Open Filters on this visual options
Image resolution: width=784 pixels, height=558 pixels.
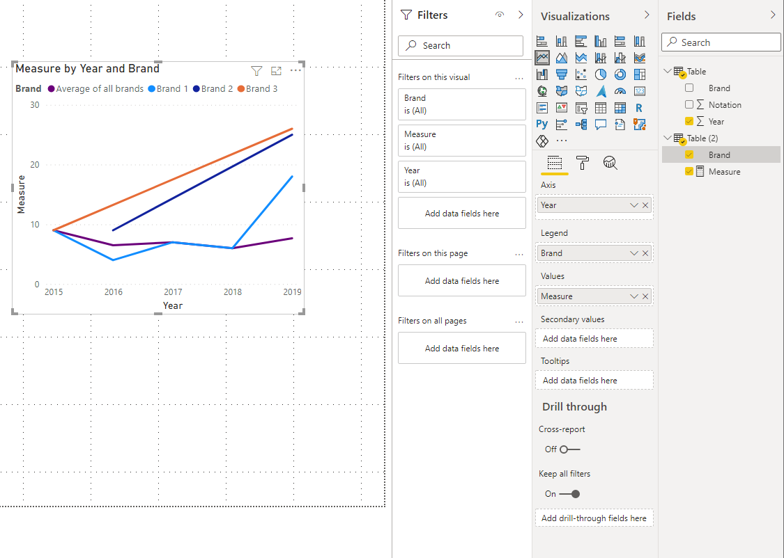(x=519, y=78)
